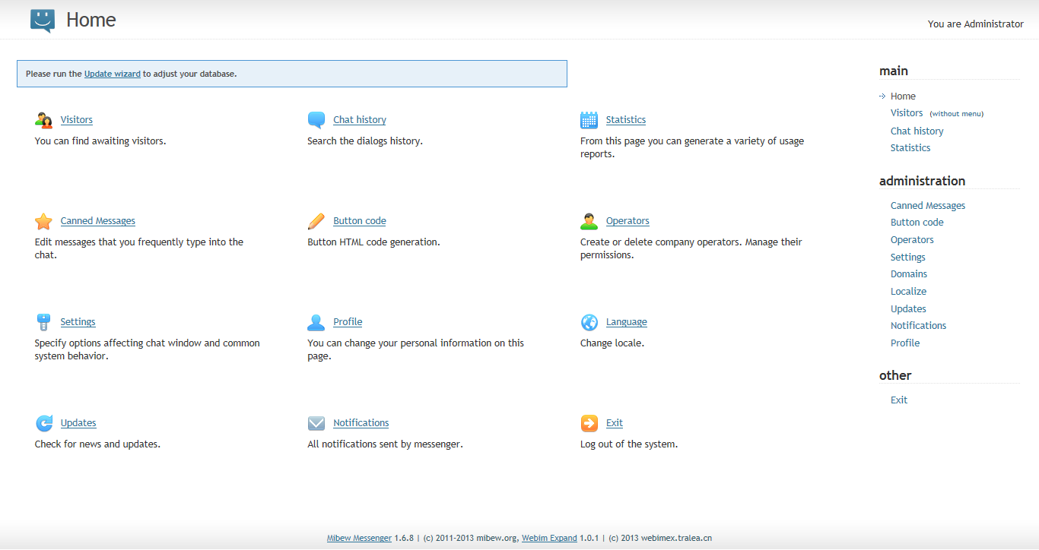The image size is (1039, 550).
Task: Click the Statistics calendar icon
Action: pyautogui.click(x=589, y=119)
